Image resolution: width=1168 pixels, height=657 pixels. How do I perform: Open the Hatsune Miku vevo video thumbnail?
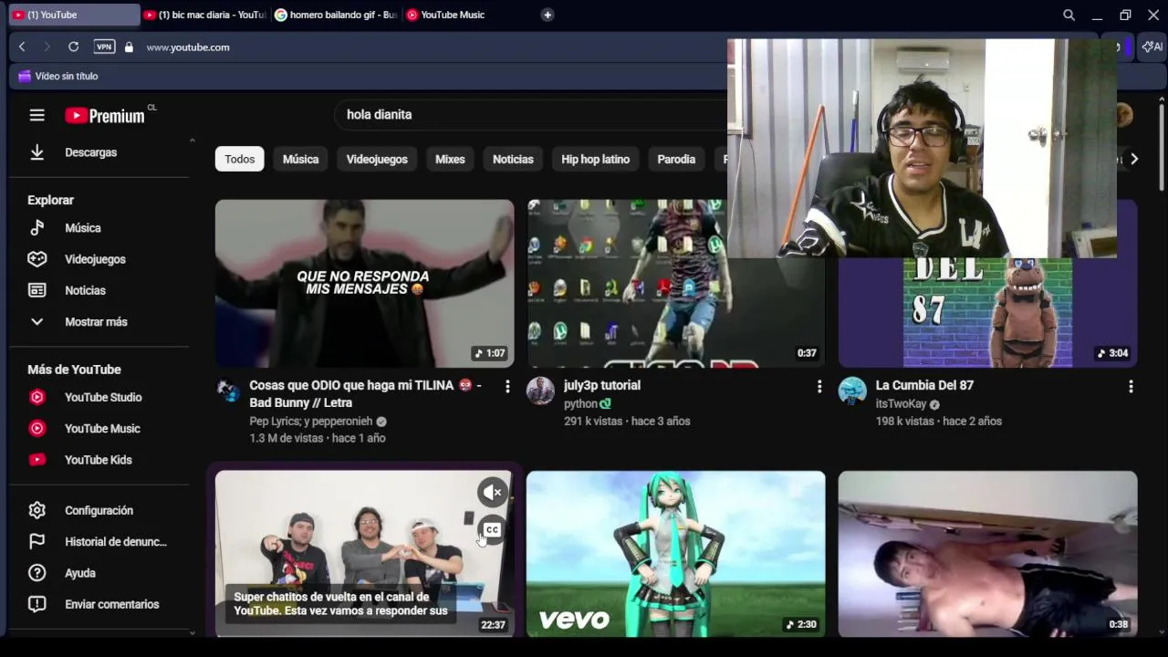[675, 553]
